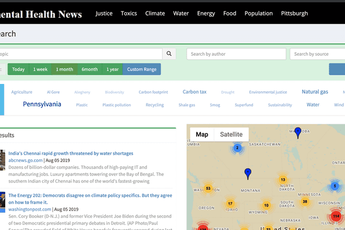345x230 pixels.
Task: Select the Recycling topic tag
Action: coord(155,105)
